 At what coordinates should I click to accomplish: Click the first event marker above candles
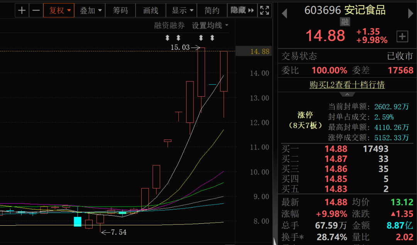(167, 38)
